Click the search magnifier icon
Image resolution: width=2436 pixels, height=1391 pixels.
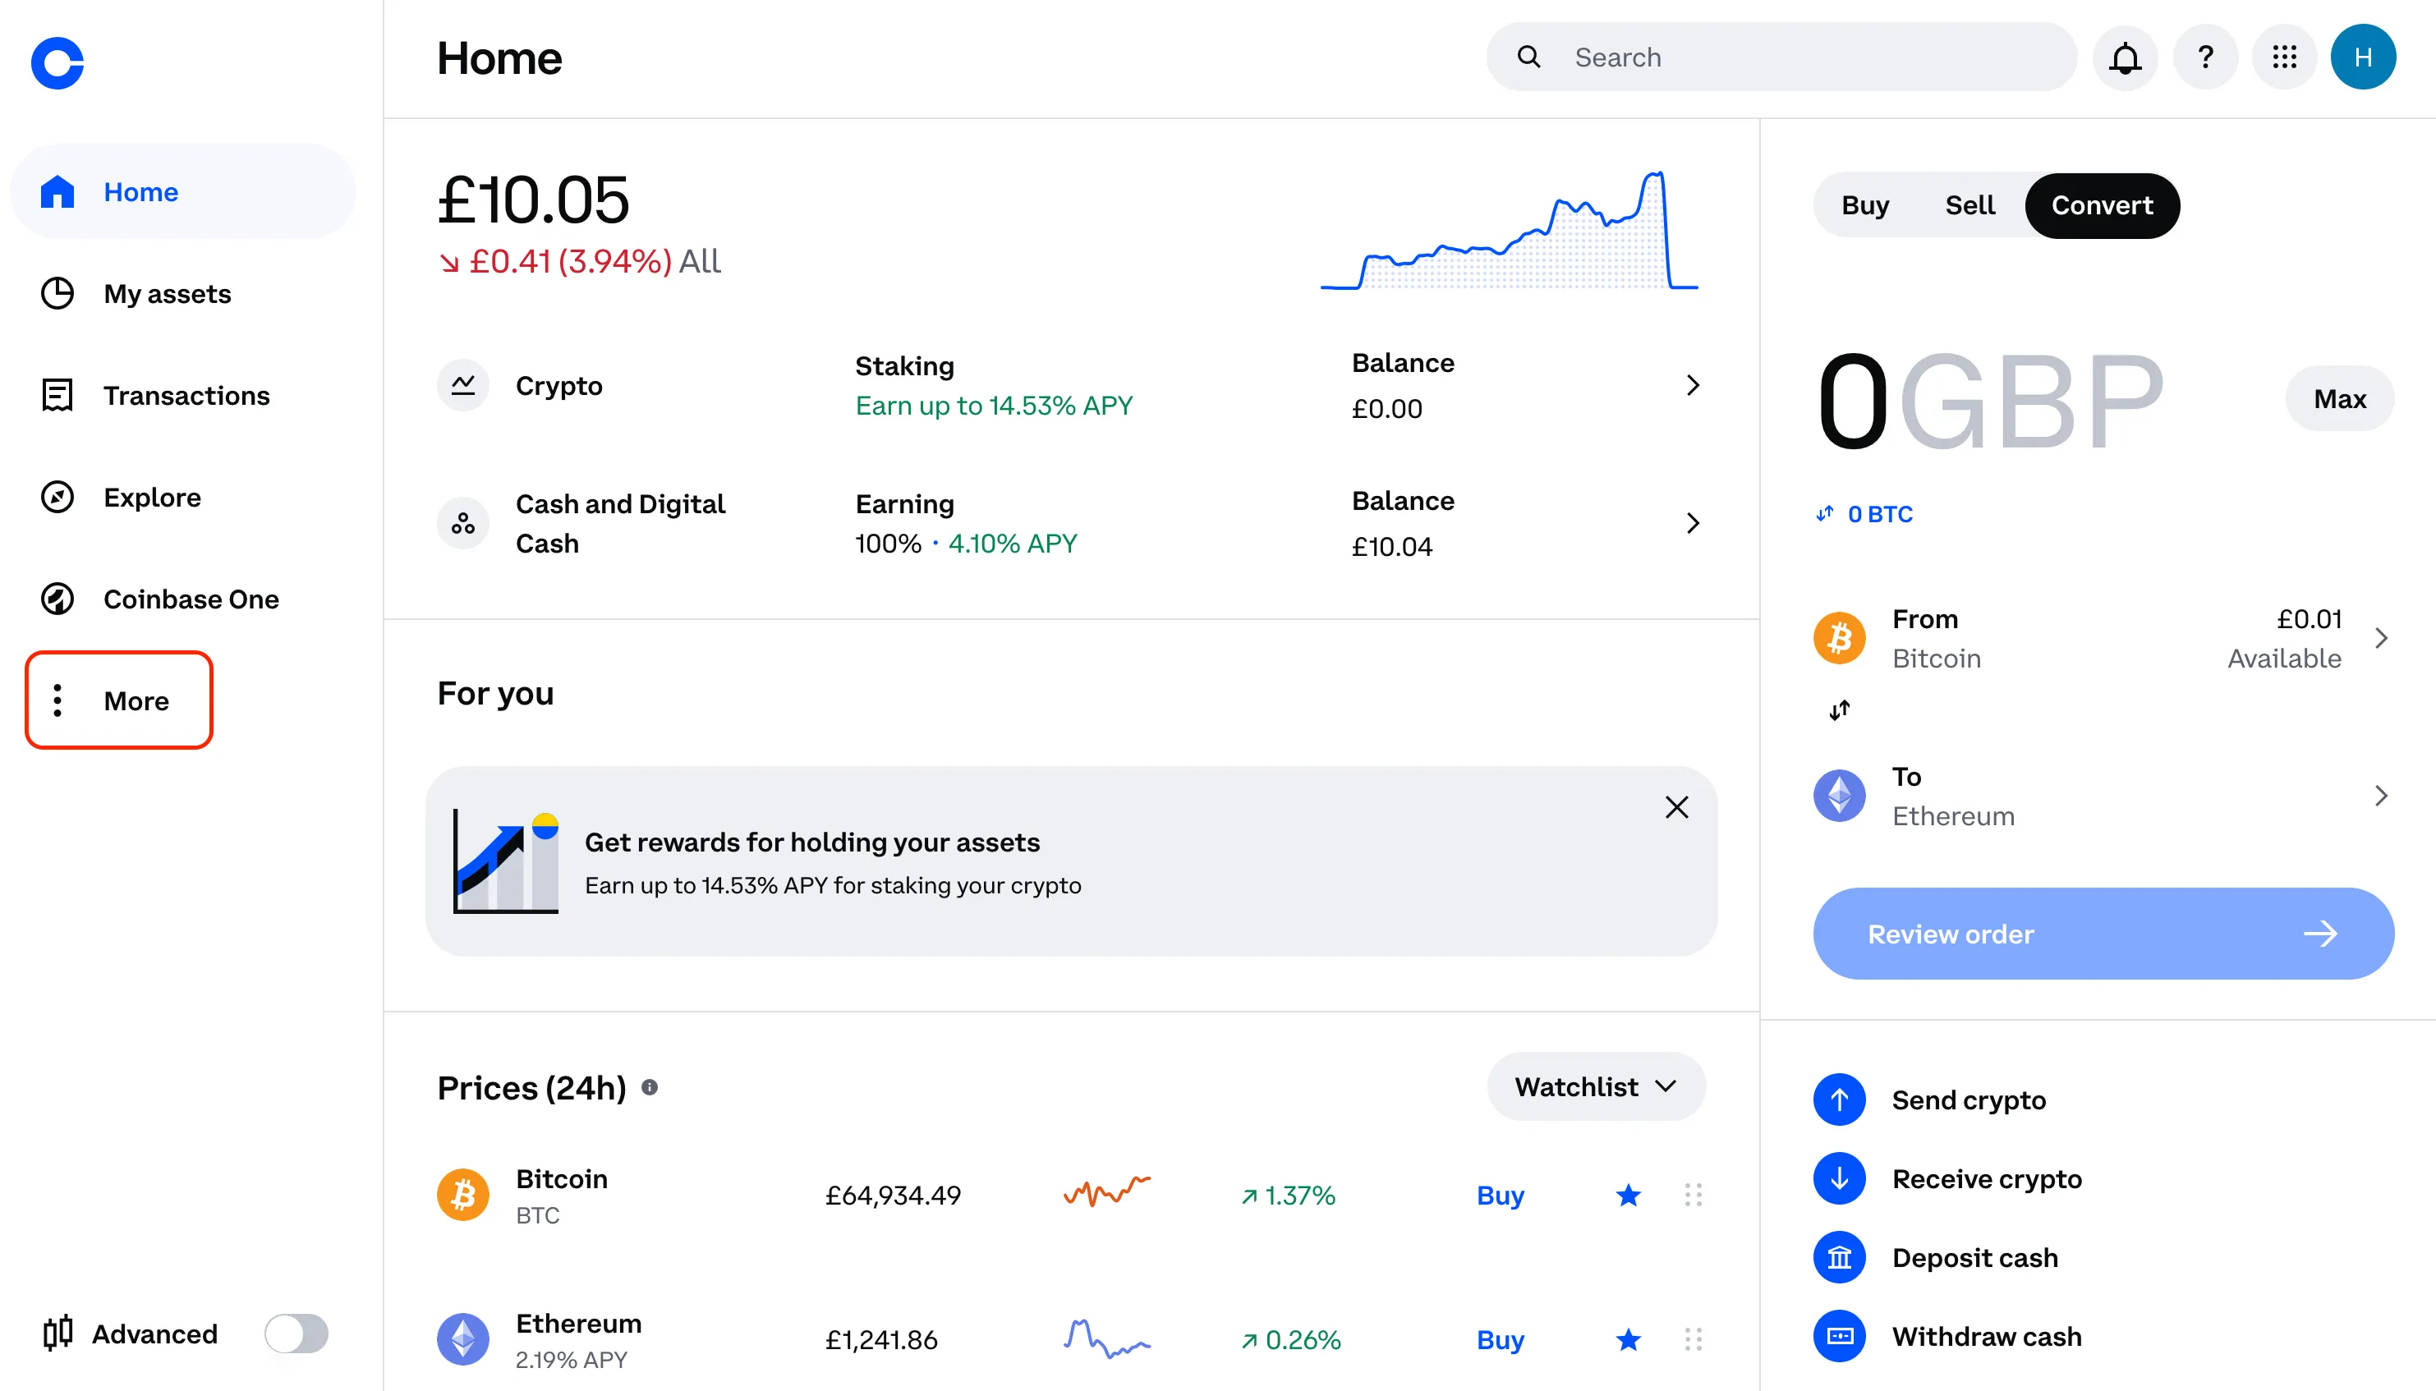click(1528, 57)
